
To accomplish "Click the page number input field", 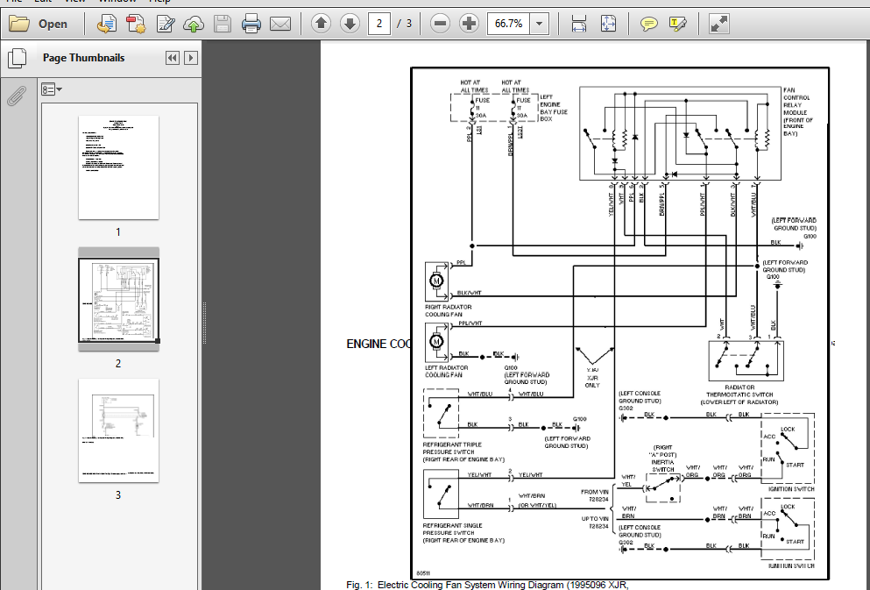I will pos(379,24).
